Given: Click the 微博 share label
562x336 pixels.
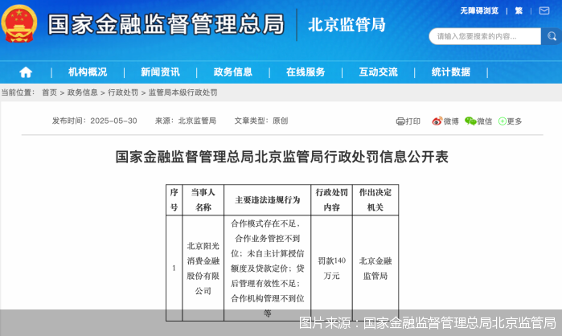Looking at the screenshot, I should pyautogui.click(x=451, y=121).
